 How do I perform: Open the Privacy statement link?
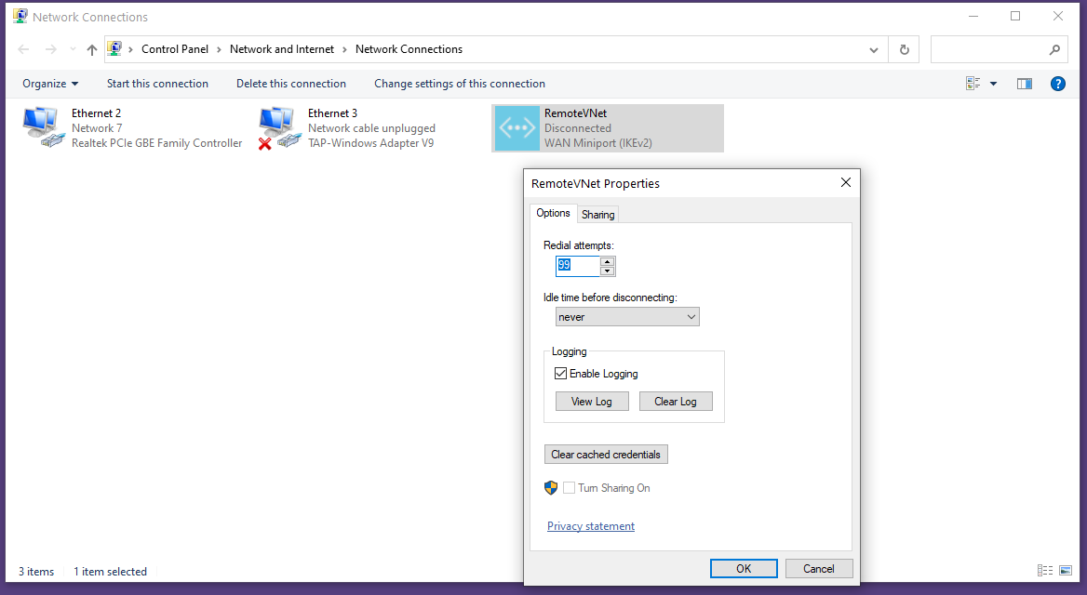[590, 525]
